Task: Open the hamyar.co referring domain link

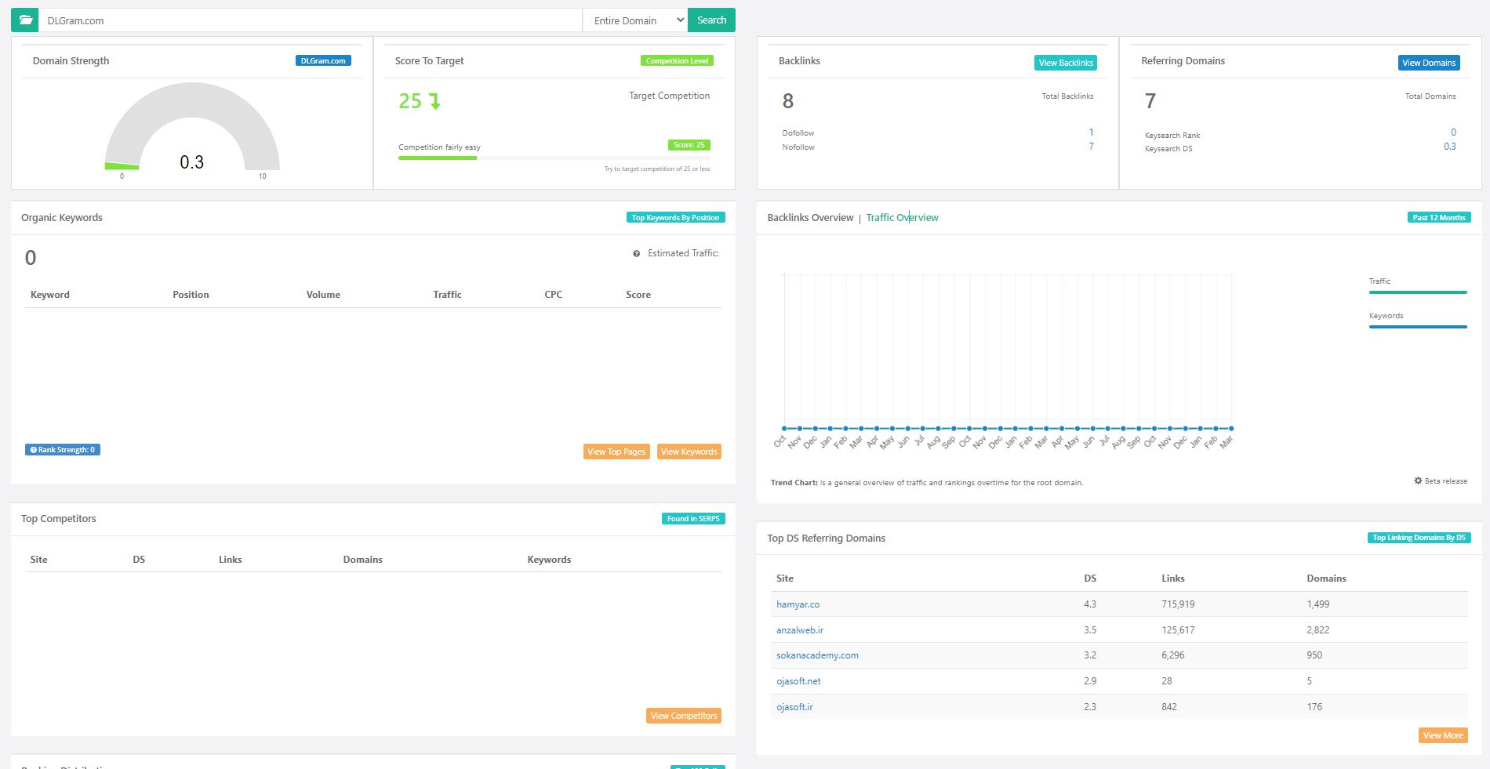Action: (x=798, y=604)
